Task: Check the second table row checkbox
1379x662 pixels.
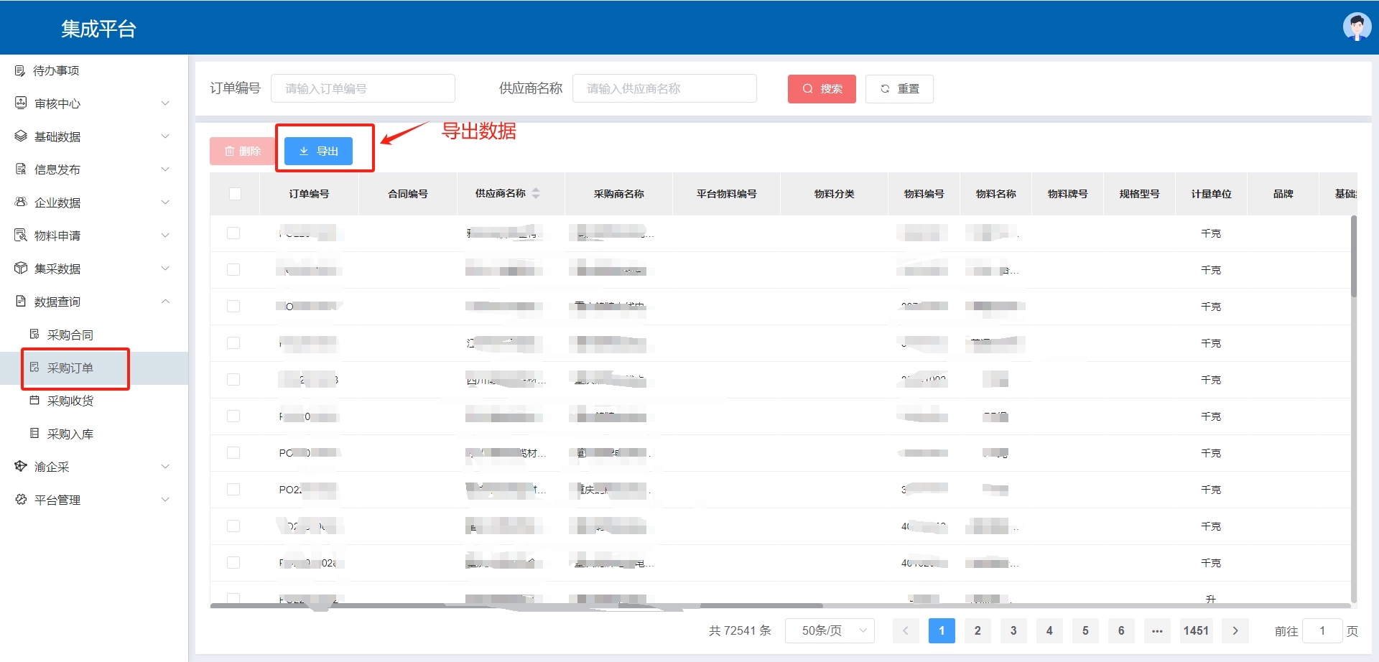Action: (x=233, y=270)
